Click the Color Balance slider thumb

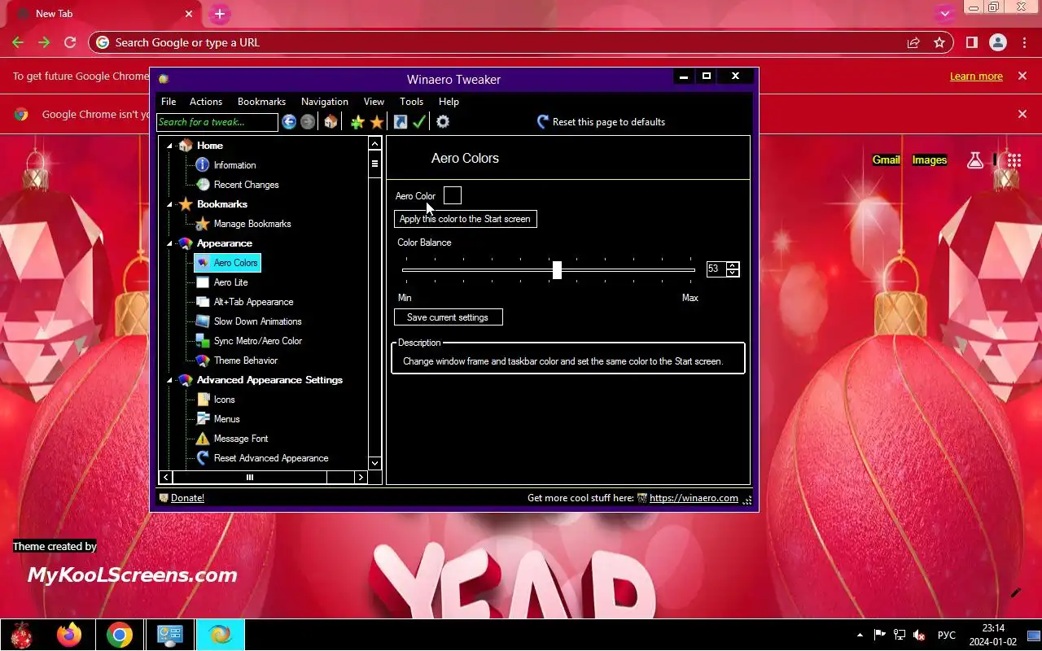tap(557, 270)
